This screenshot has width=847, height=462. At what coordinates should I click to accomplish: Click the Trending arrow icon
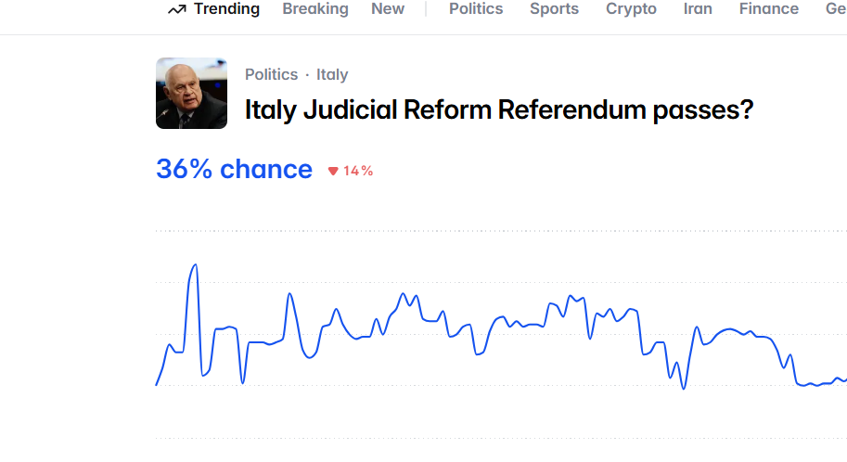(176, 9)
